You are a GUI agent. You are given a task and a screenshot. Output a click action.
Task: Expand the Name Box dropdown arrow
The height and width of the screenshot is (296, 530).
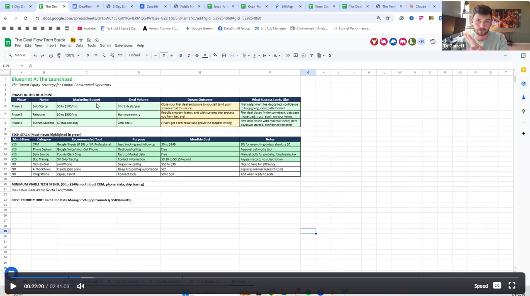22,66
